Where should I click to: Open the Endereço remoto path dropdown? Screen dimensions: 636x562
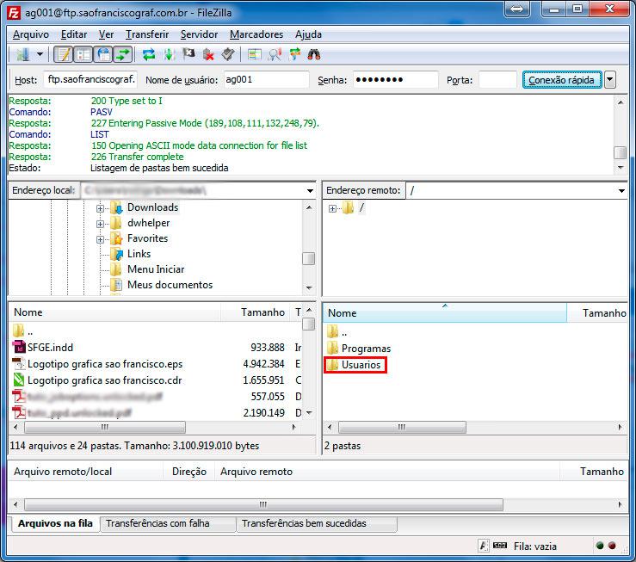621,190
